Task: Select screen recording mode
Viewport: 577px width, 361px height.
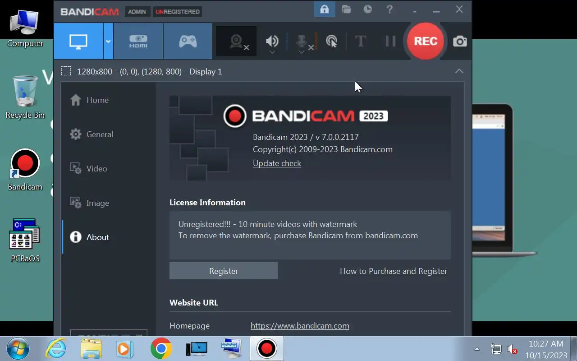Action: click(78, 42)
